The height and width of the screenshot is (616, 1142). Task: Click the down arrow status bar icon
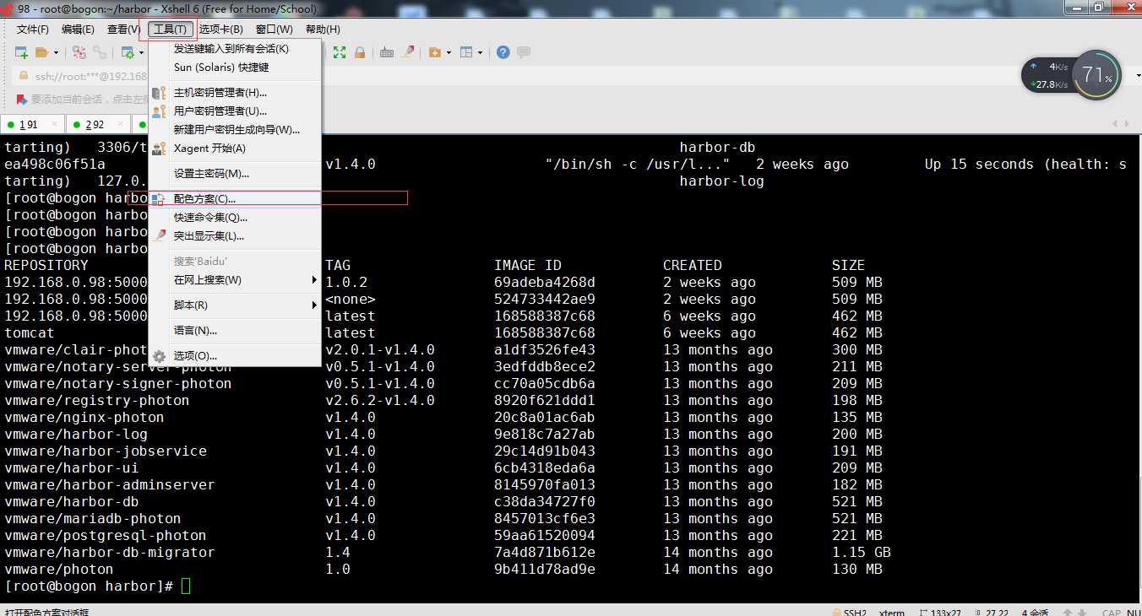tap(1083, 611)
